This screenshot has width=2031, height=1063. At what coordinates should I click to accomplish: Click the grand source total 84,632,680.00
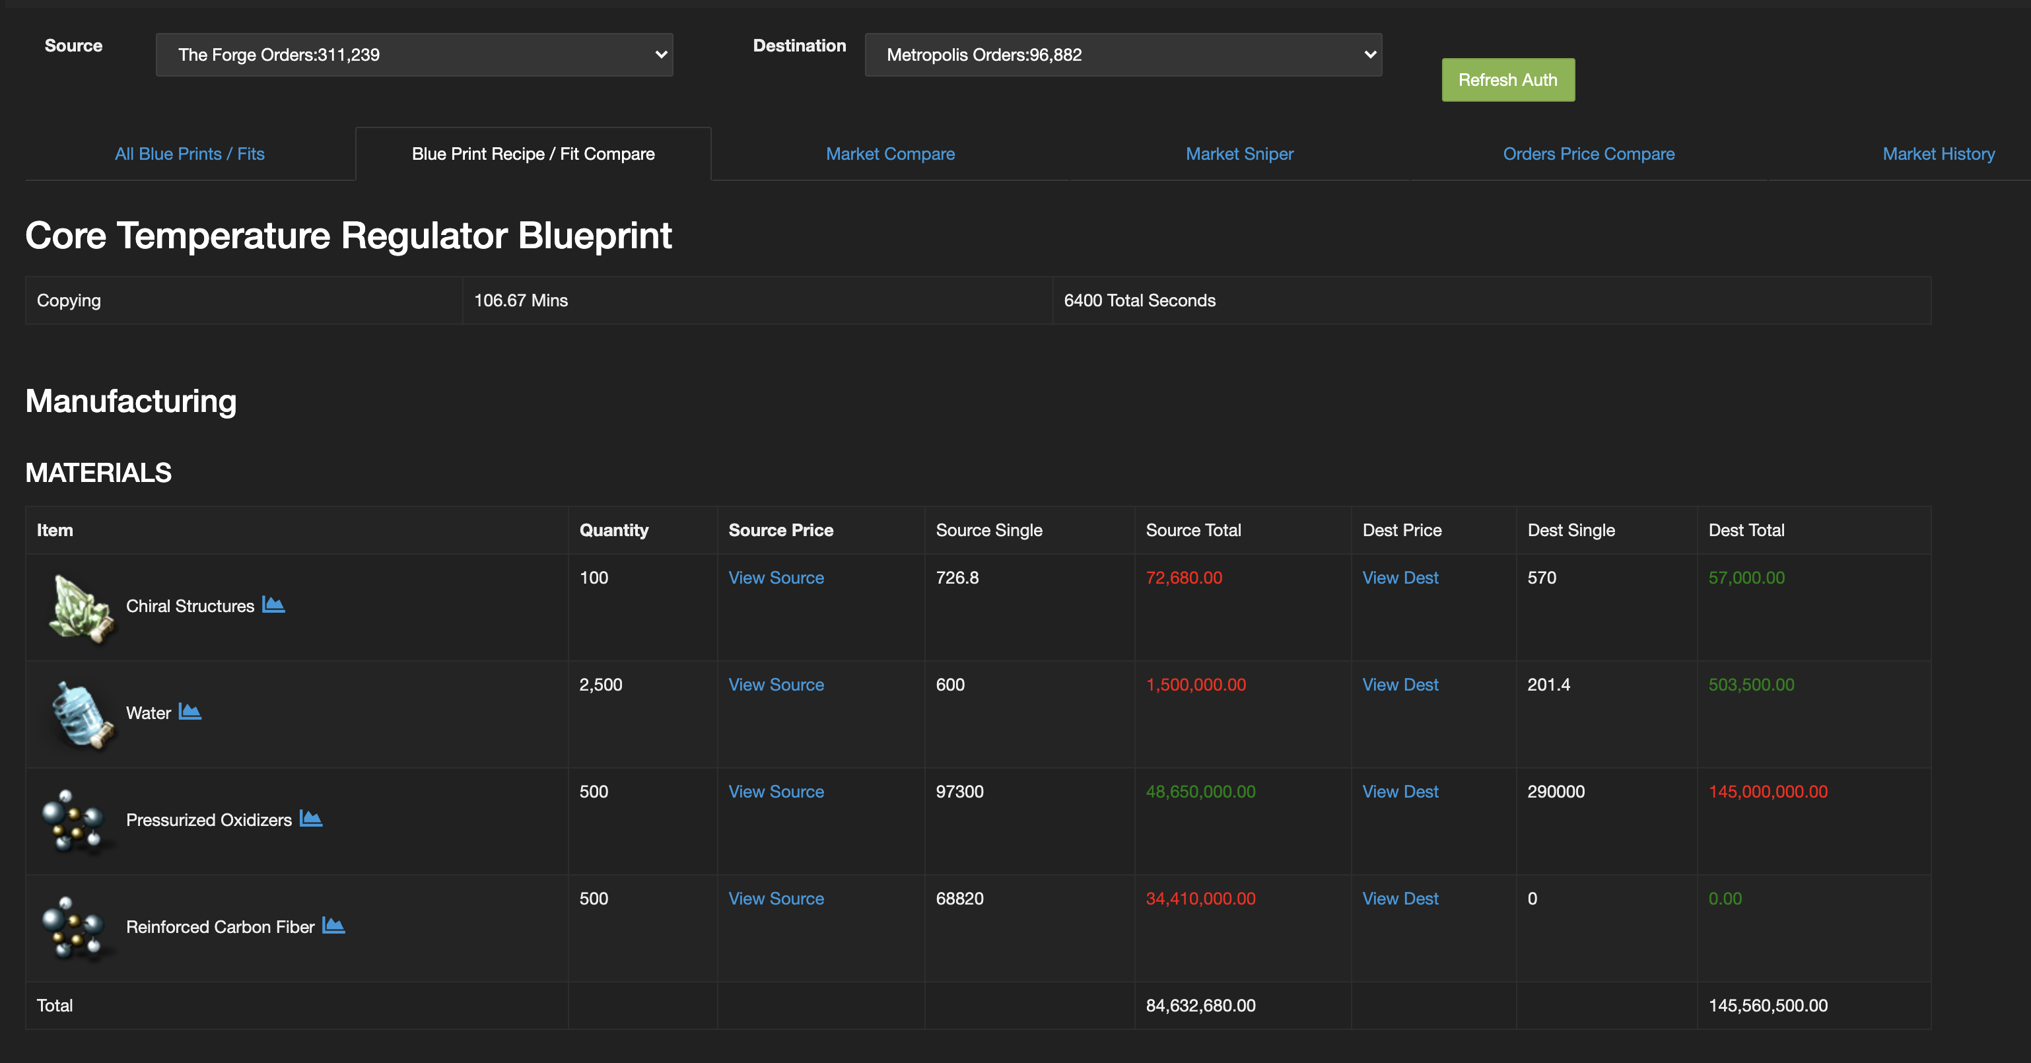click(1200, 1006)
